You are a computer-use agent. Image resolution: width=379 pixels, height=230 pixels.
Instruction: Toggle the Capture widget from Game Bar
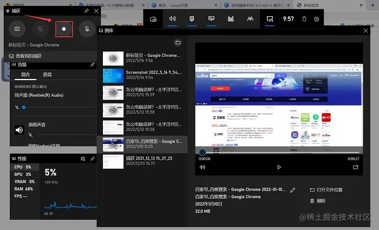coord(192,19)
